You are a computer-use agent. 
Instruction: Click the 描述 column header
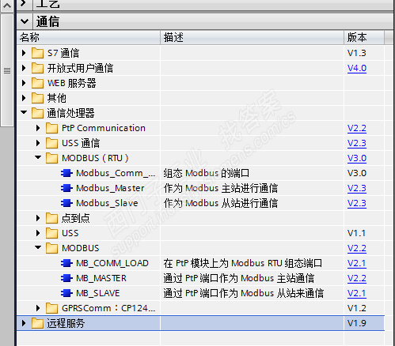[x=252, y=37]
